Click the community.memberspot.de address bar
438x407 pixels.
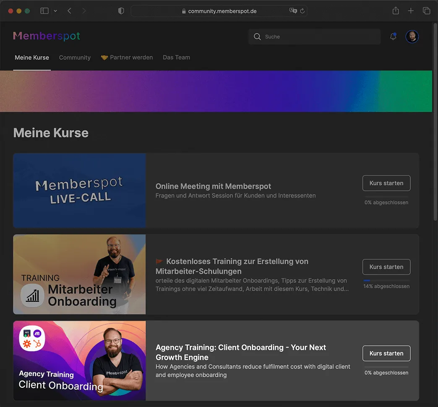[219, 11]
